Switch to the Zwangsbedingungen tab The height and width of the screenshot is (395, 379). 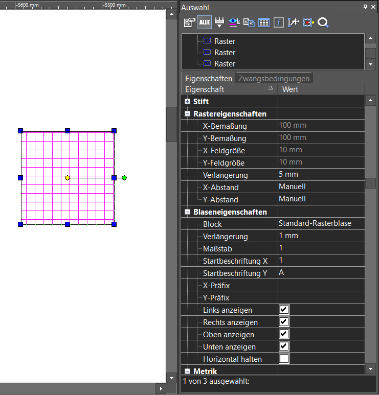pyautogui.click(x=274, y=78)
